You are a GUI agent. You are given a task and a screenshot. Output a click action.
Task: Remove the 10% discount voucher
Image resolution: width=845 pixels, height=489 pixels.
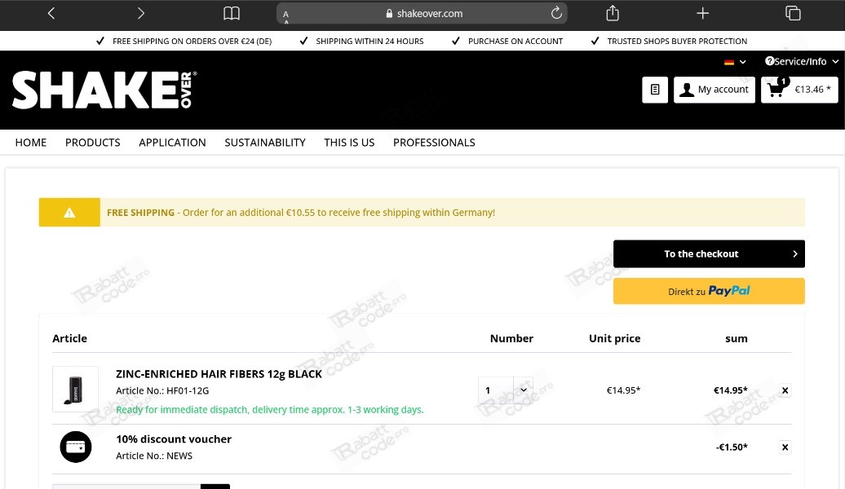[785, 447]
